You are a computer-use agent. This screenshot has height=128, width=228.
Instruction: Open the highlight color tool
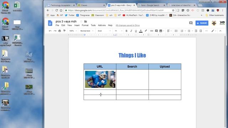point(146,31)
